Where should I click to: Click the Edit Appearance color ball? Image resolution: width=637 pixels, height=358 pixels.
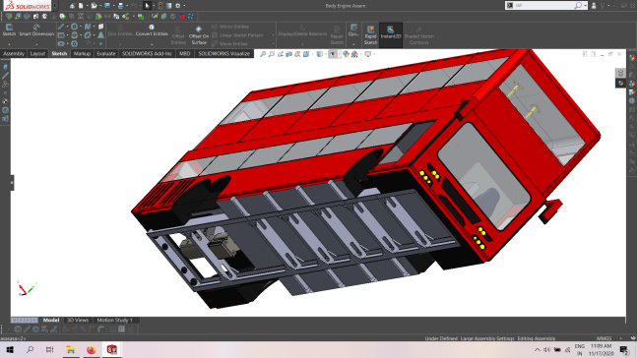346,54
